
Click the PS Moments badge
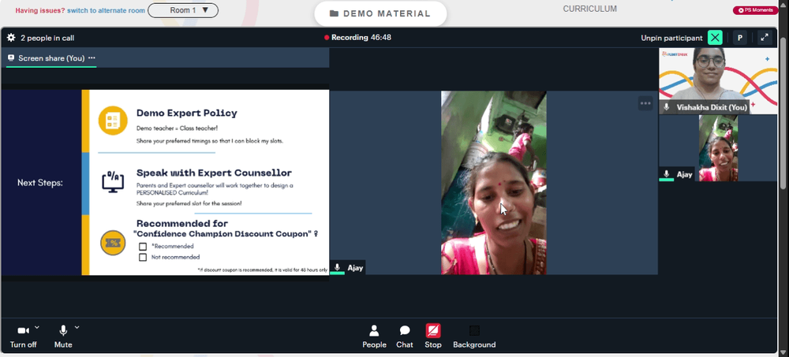point(756,10)
